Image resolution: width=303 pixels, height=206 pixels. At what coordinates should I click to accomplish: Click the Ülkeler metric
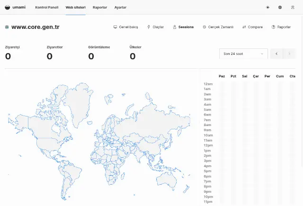pos(135,54)
